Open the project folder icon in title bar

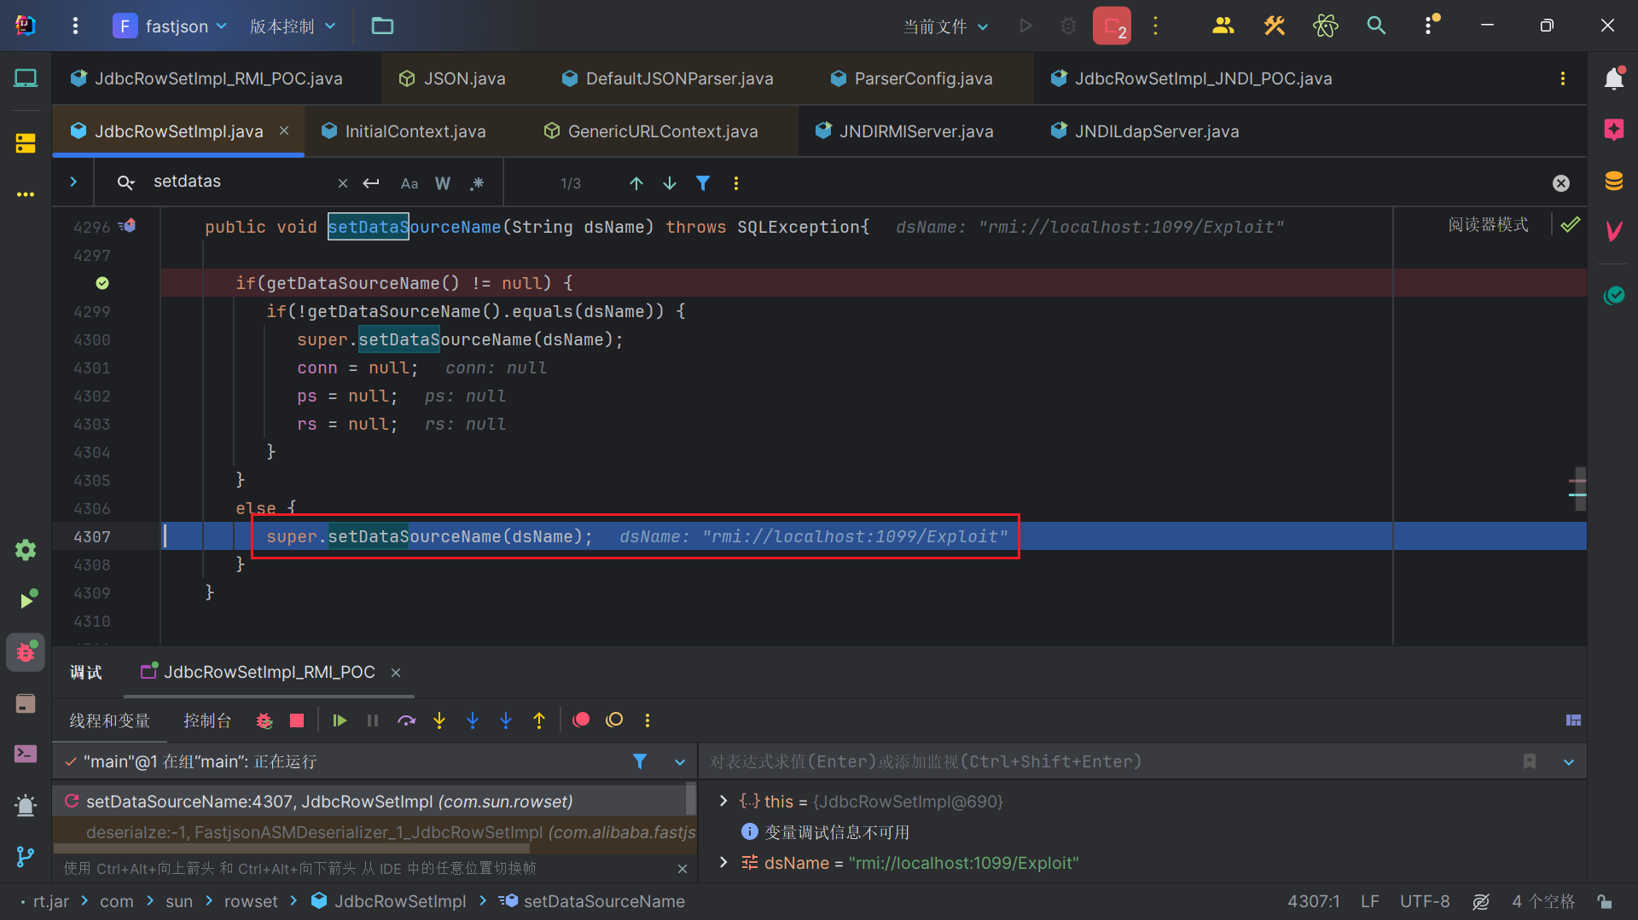(382, 26)
